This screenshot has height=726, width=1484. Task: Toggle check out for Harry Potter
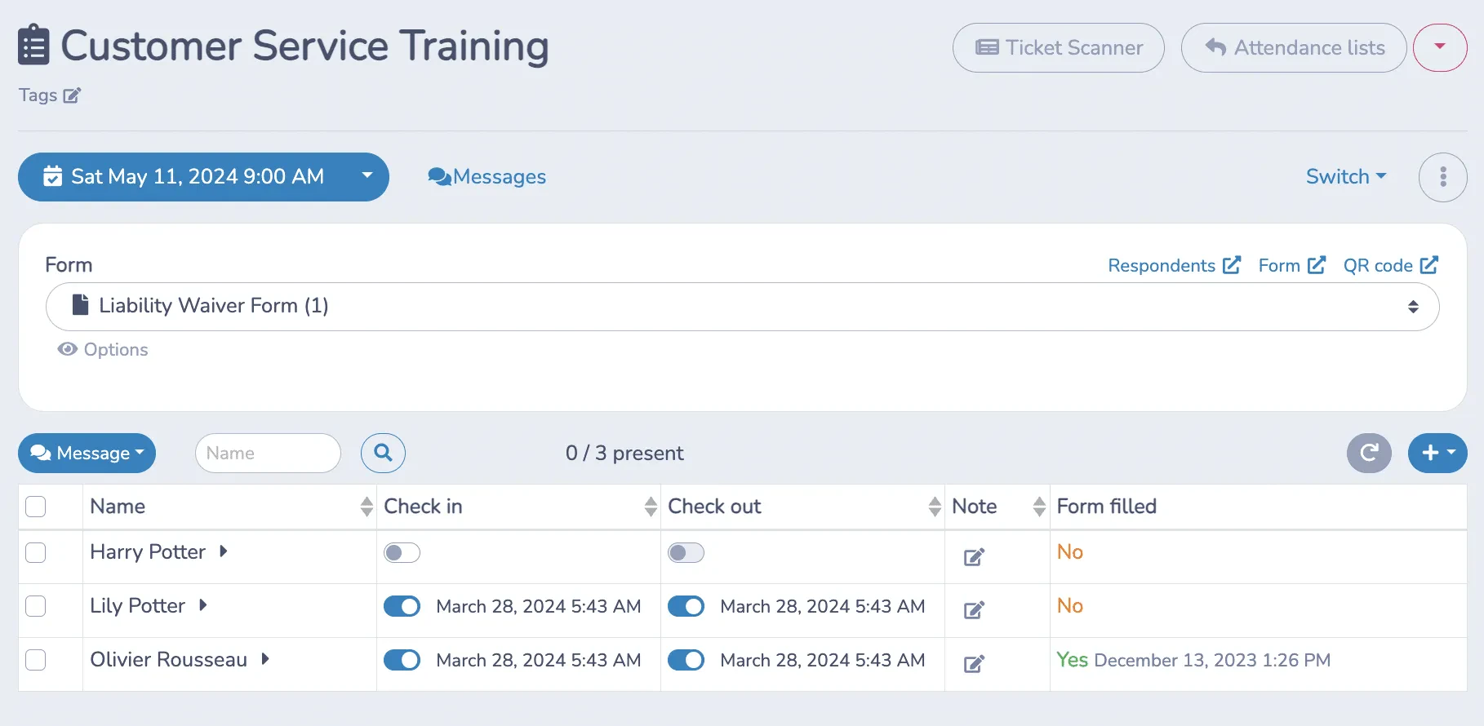(686, 552)
